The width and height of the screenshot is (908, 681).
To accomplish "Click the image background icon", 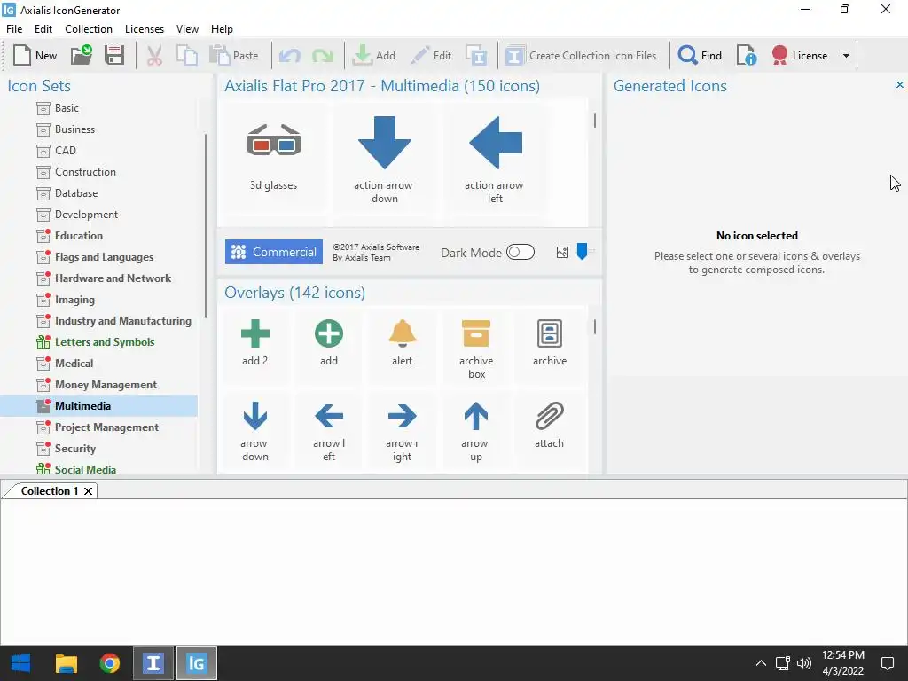I will coord(562,252).
